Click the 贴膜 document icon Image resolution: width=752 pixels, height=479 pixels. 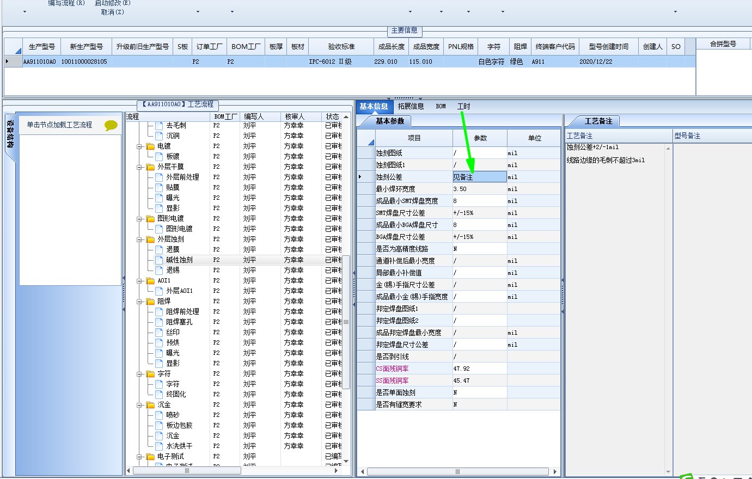point(159,188)
